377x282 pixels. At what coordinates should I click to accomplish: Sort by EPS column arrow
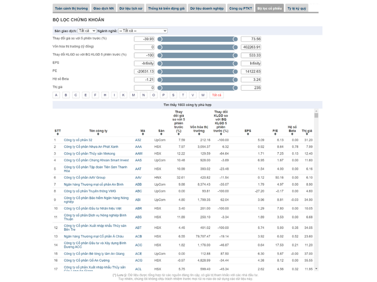(x=248, y=134)
